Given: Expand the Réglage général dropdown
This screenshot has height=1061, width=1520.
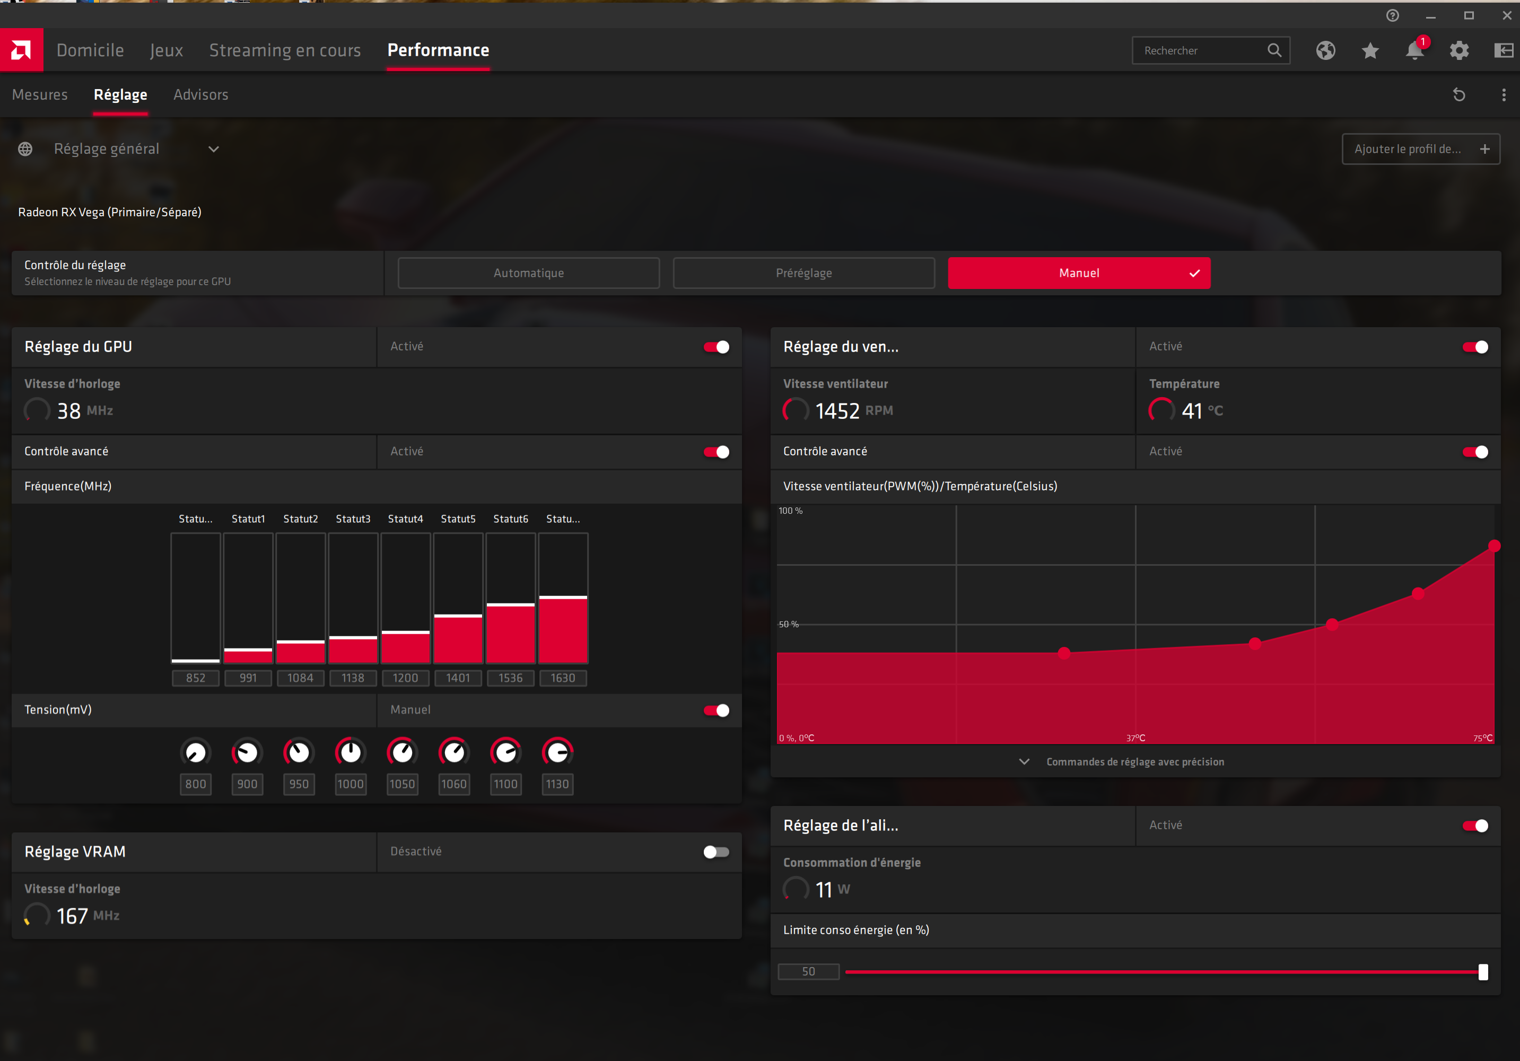Looking at the screenshot, I should click(x=213, y=149).
